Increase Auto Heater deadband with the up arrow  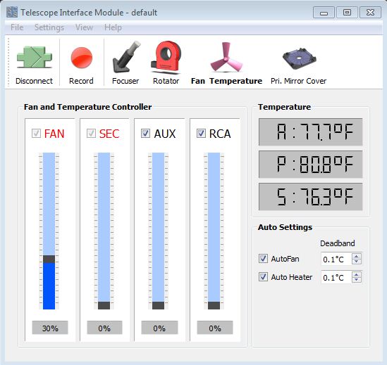pos(357,274)
